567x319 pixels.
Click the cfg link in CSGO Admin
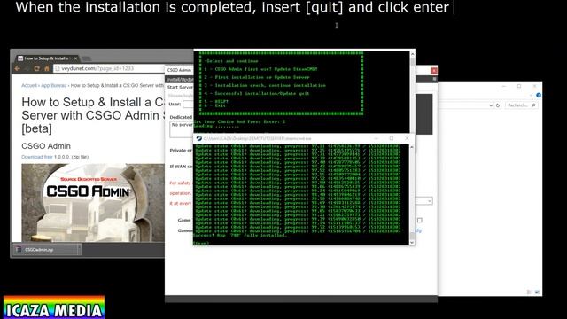pyautogui.click(x=418, y=230)
